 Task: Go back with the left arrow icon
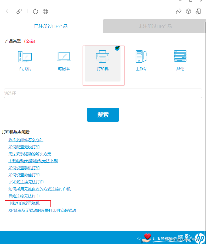tap(7, 11)
